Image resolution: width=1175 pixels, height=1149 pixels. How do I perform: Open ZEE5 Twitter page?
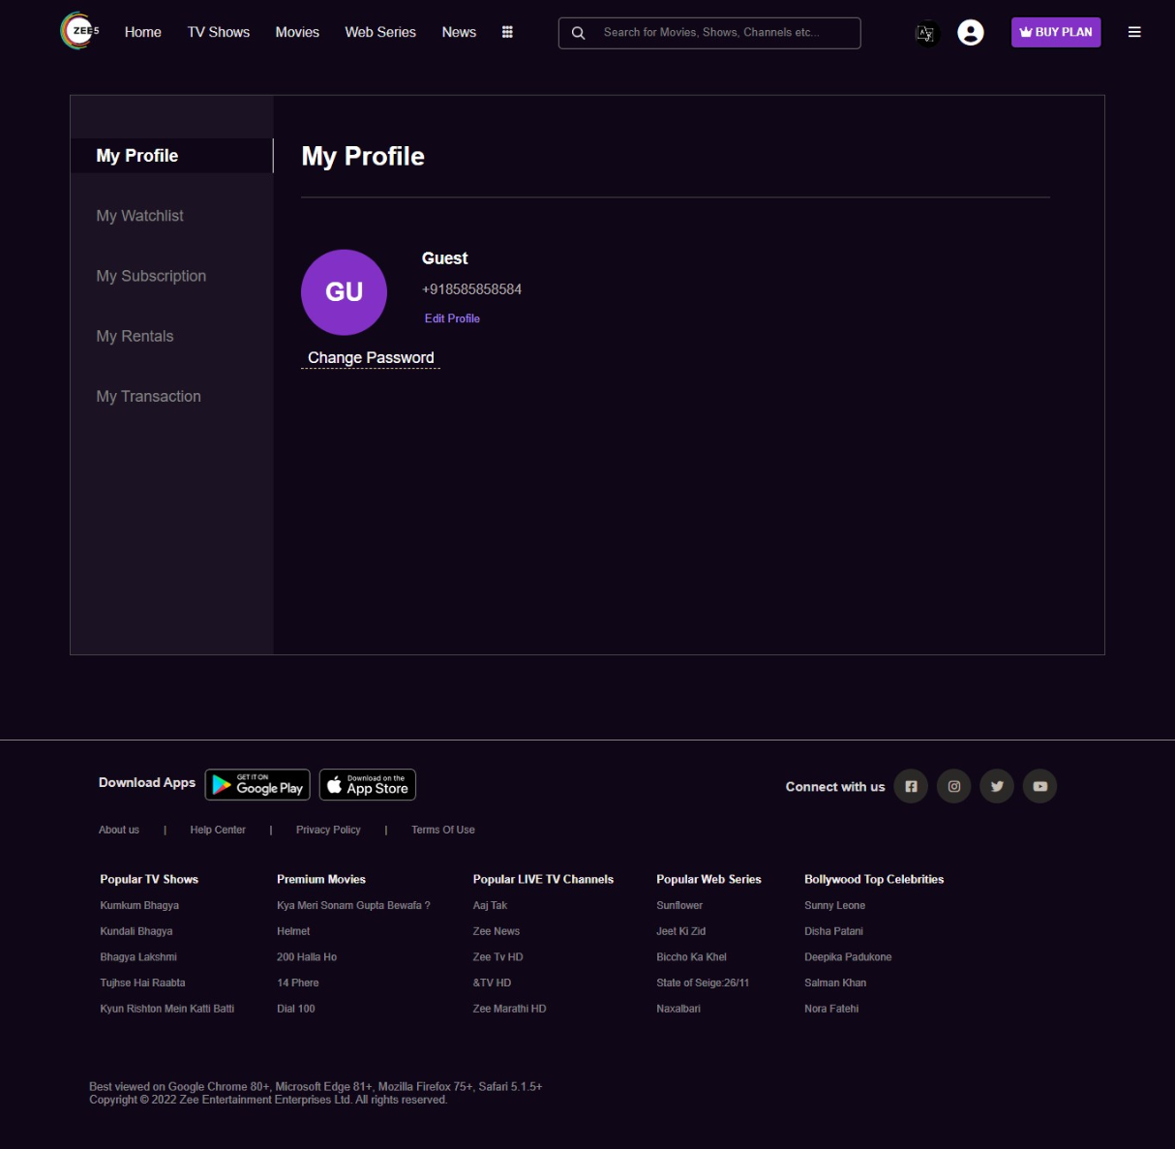point(997,786)
